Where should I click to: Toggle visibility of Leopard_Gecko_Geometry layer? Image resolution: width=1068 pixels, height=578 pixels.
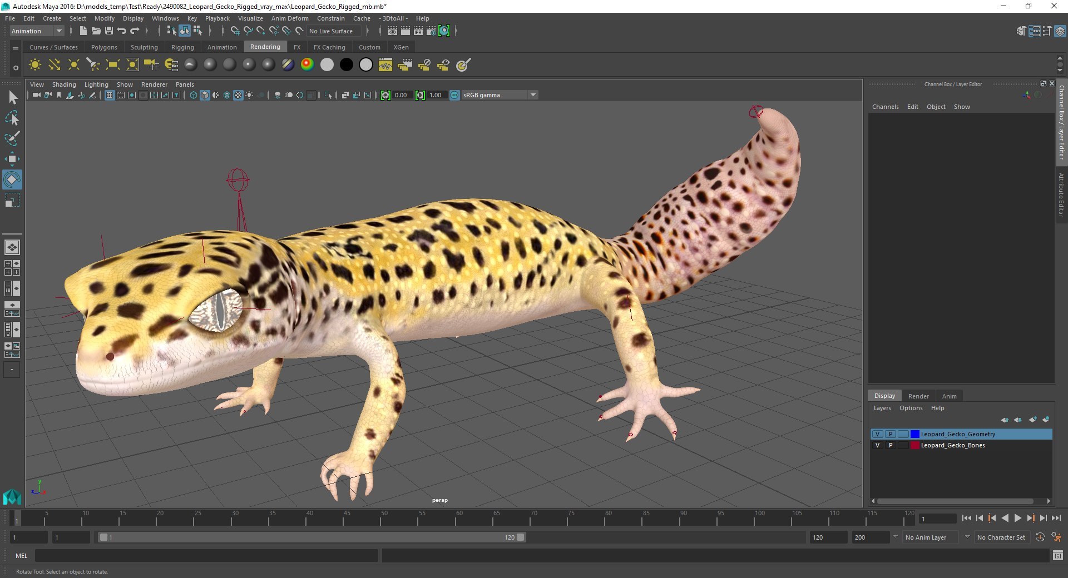(x=878, y=434)
